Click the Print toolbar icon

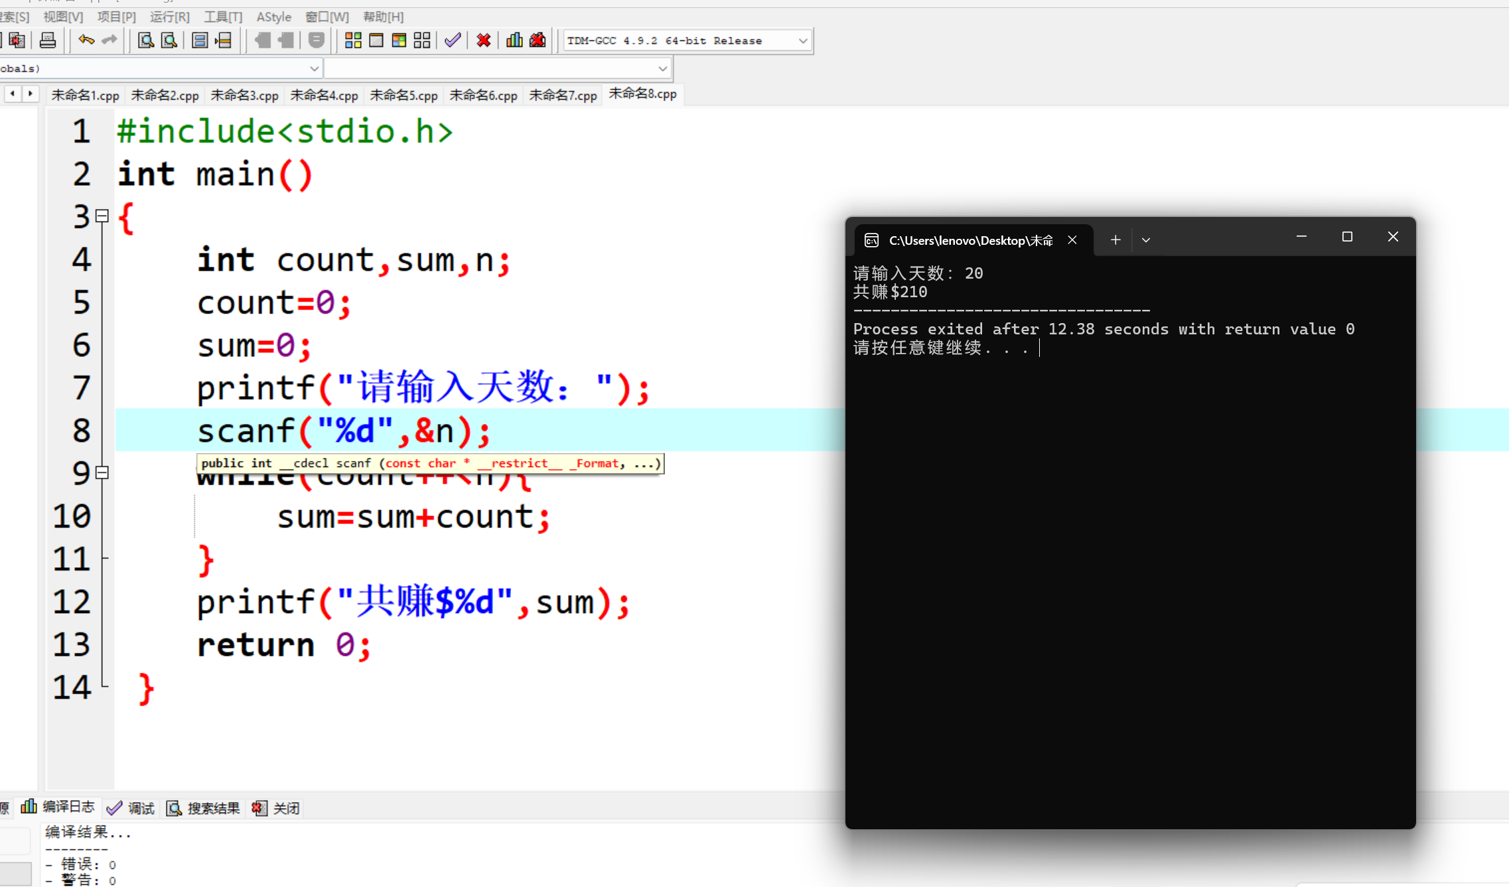click(48, 40)
